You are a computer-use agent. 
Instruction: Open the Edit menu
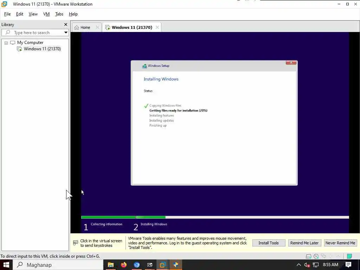pos(20,14)
